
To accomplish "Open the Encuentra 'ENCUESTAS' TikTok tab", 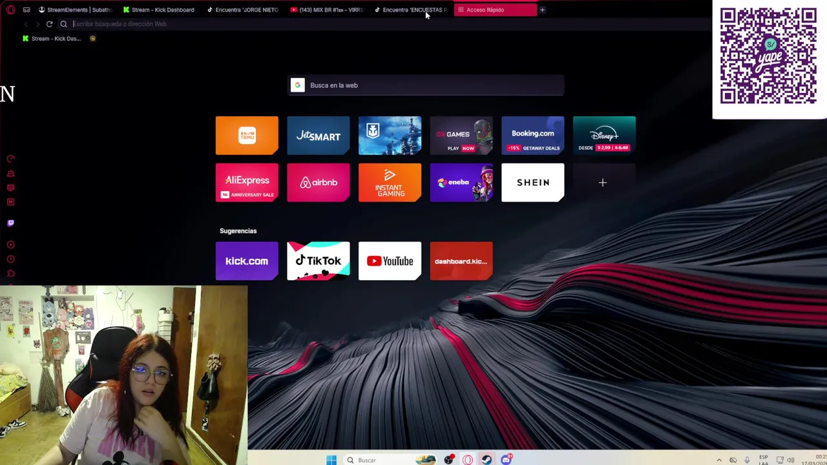I will pos(411,10).
